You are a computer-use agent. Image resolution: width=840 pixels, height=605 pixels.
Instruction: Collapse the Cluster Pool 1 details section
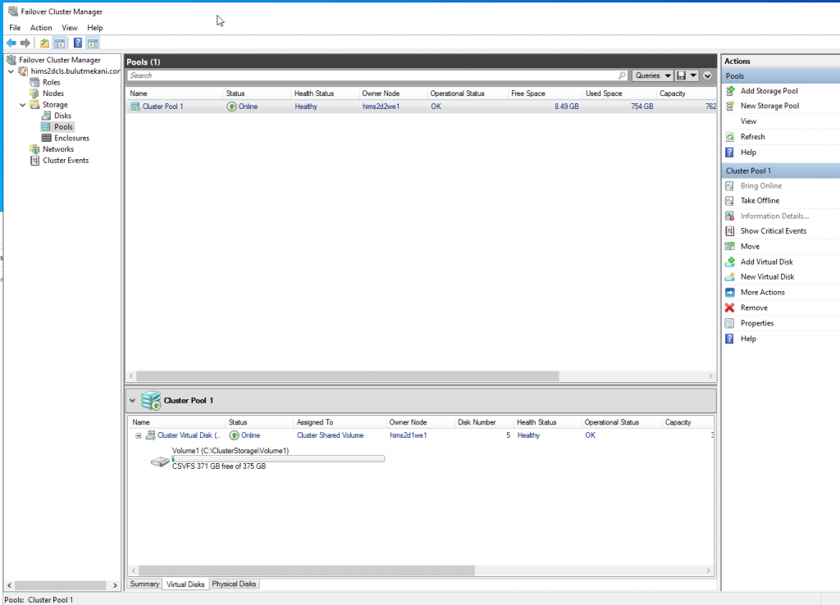tap(132, 401)
